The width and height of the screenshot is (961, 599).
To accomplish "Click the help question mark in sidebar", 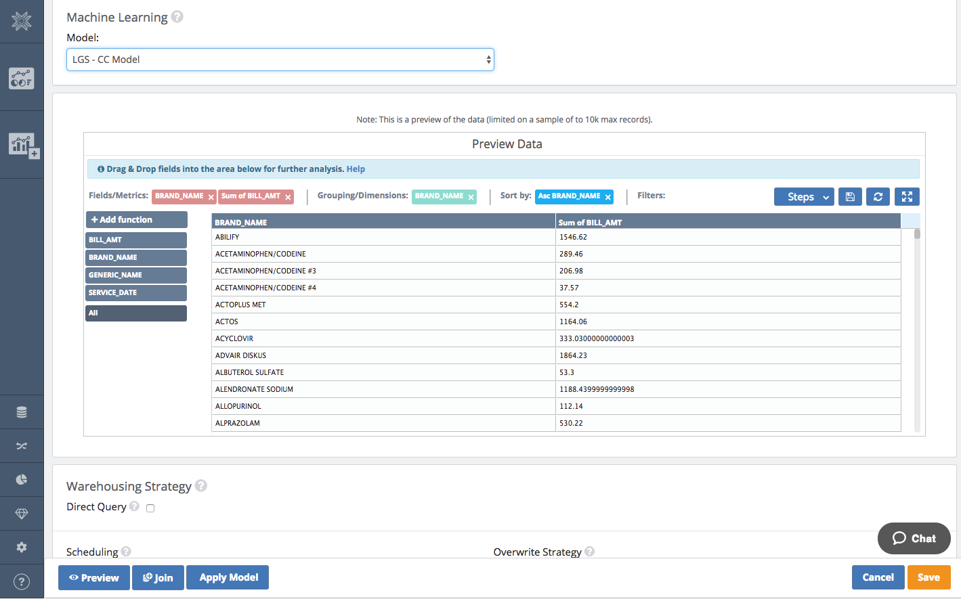I will tap(22, 581).
